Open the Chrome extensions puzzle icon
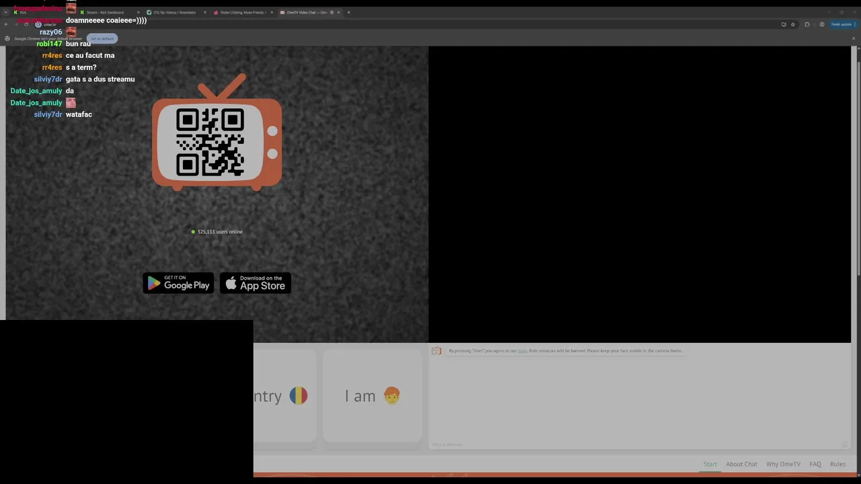861x484 pixels. [x=807, y=24]
